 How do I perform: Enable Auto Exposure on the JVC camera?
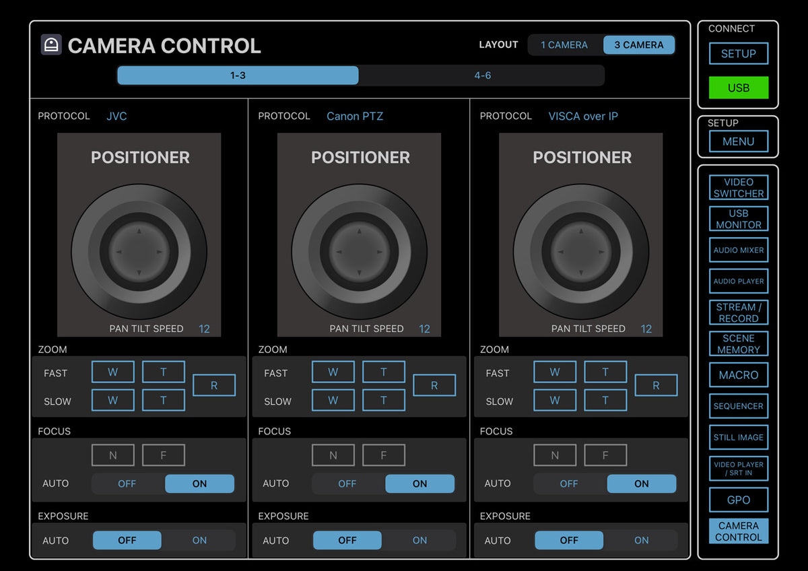[199, 540]
